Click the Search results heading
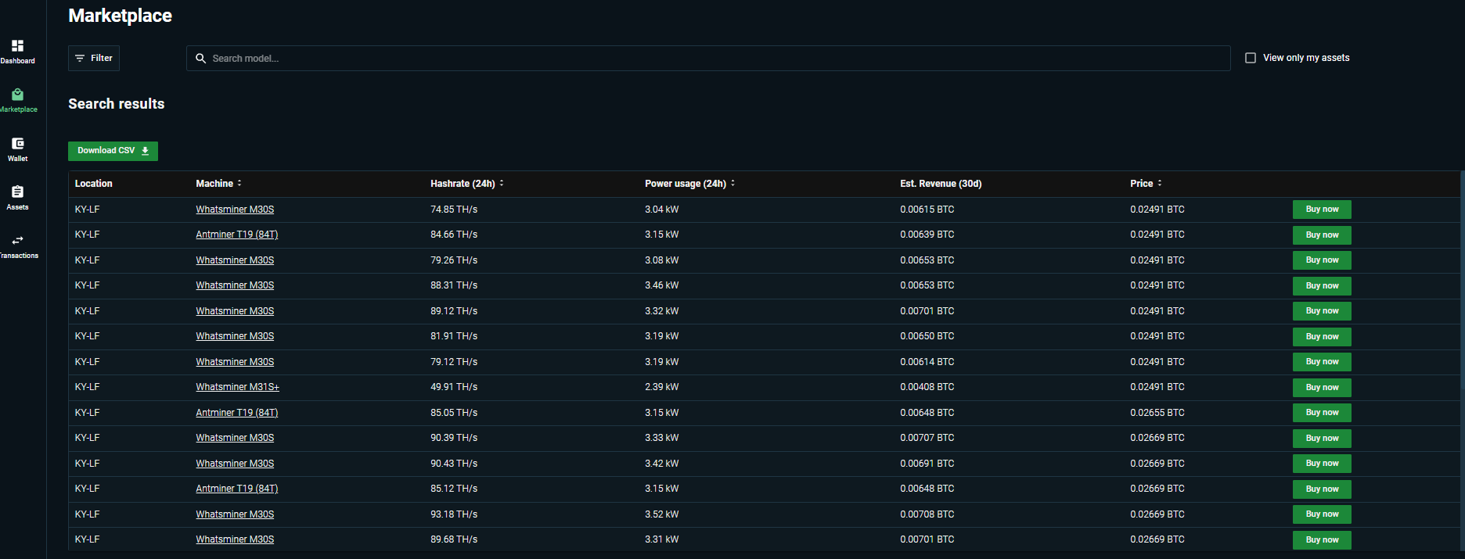The image size is (1465, 559). coord(117,104)
